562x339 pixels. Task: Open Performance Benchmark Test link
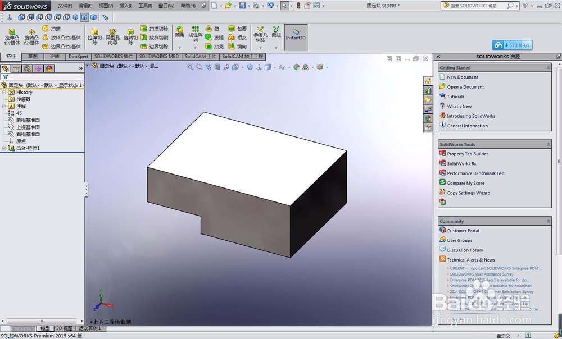(475, 173)
